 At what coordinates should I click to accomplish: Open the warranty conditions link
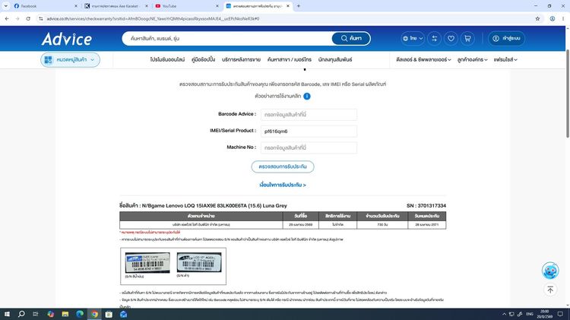tap(283, 185)
